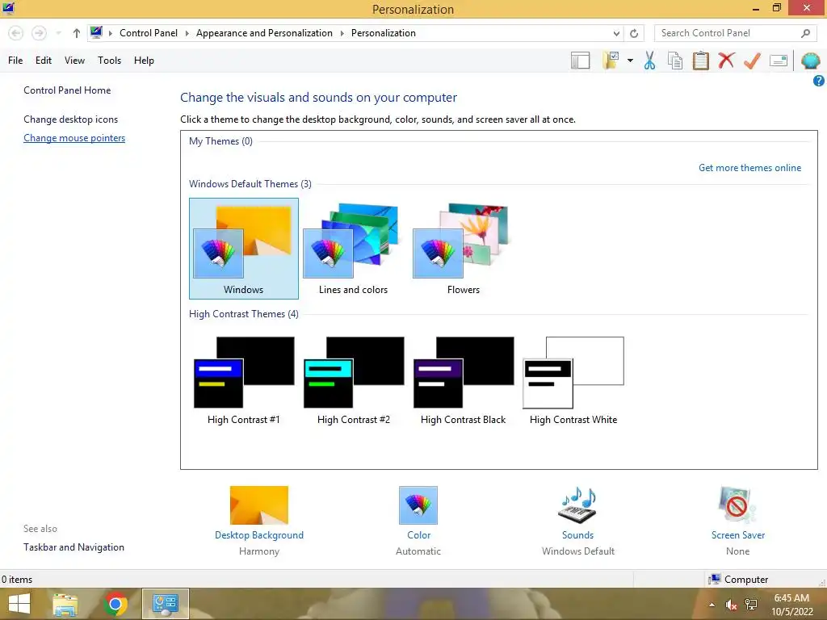Click the red X Delete icon
The height and width of the screenshot is (620, 827).
pos(726,61)
